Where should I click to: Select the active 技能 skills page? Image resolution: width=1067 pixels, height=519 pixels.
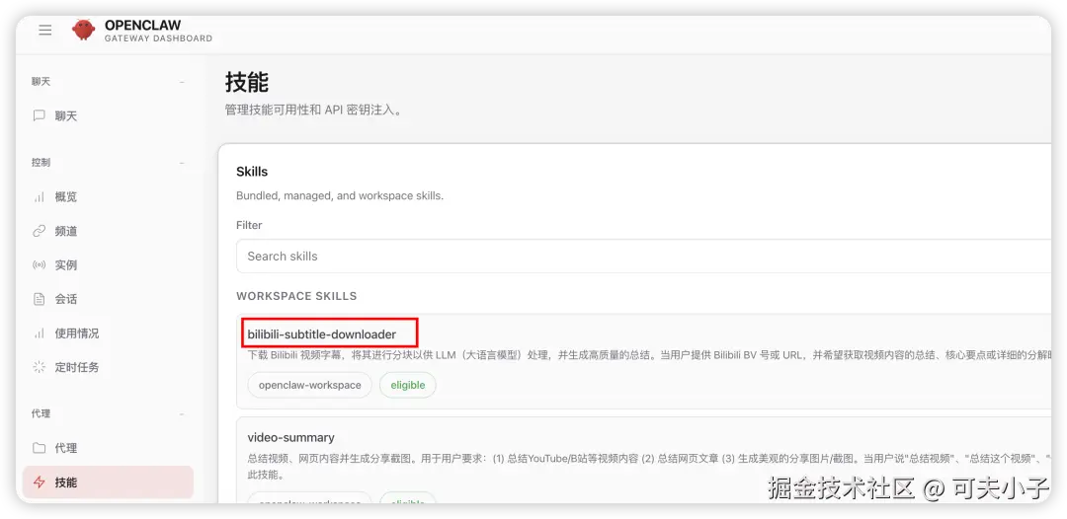pos(109,482)
